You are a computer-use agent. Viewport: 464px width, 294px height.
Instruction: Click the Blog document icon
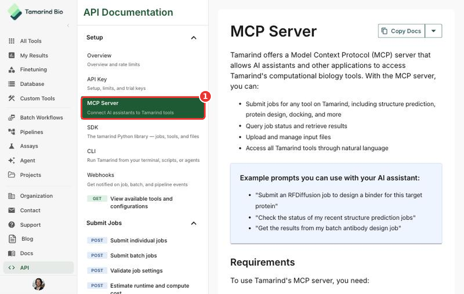(x=12, y=239)
